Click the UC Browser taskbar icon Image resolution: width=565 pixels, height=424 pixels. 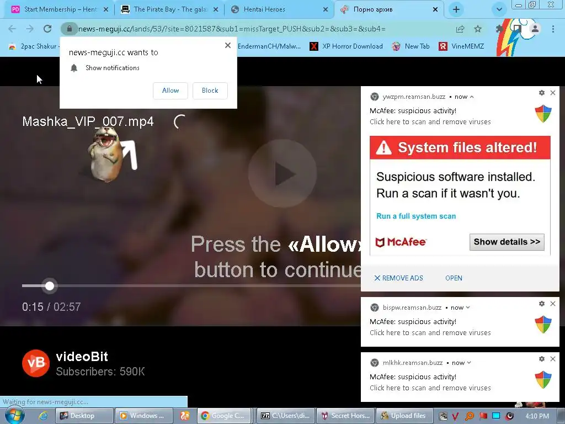[185, 416]
